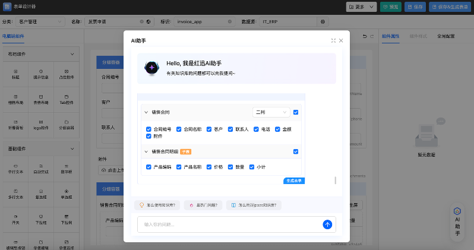Toggle the select-all checkbox for 销售合同明细

[x=296, y=152]
